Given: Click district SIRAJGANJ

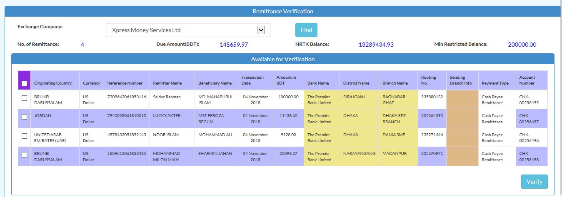Looking at the screenshot, I should coord(354,97).
